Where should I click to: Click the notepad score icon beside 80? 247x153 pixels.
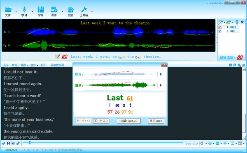pyautogui.click(x=58, y=56)
